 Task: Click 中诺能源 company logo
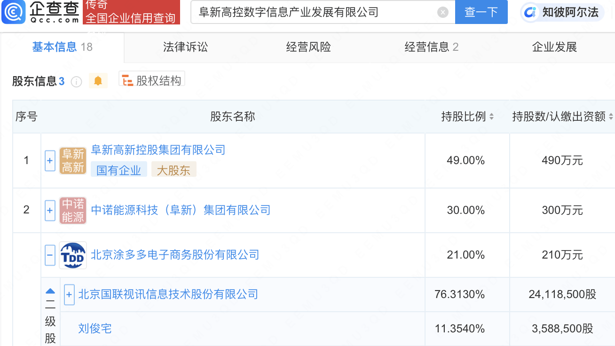click(x=73, y=211)
